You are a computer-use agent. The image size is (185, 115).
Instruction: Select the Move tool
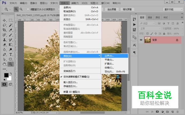(4, 20)
